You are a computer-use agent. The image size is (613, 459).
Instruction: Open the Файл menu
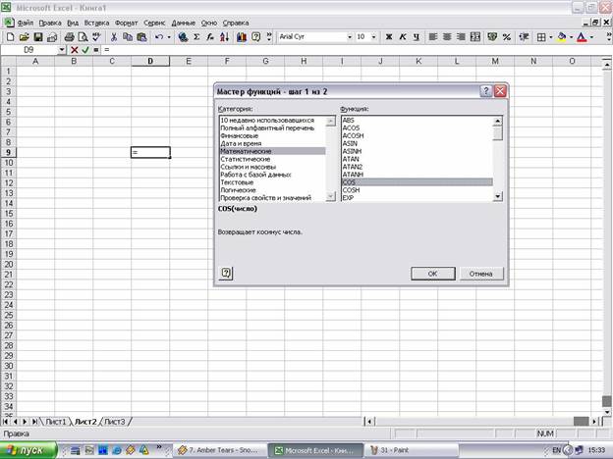(26, 23)
